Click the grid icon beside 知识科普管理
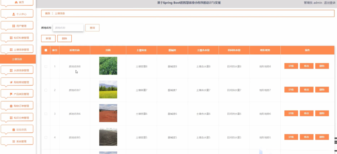The width and height of the screenshot is (337, 154). point(11,38)
